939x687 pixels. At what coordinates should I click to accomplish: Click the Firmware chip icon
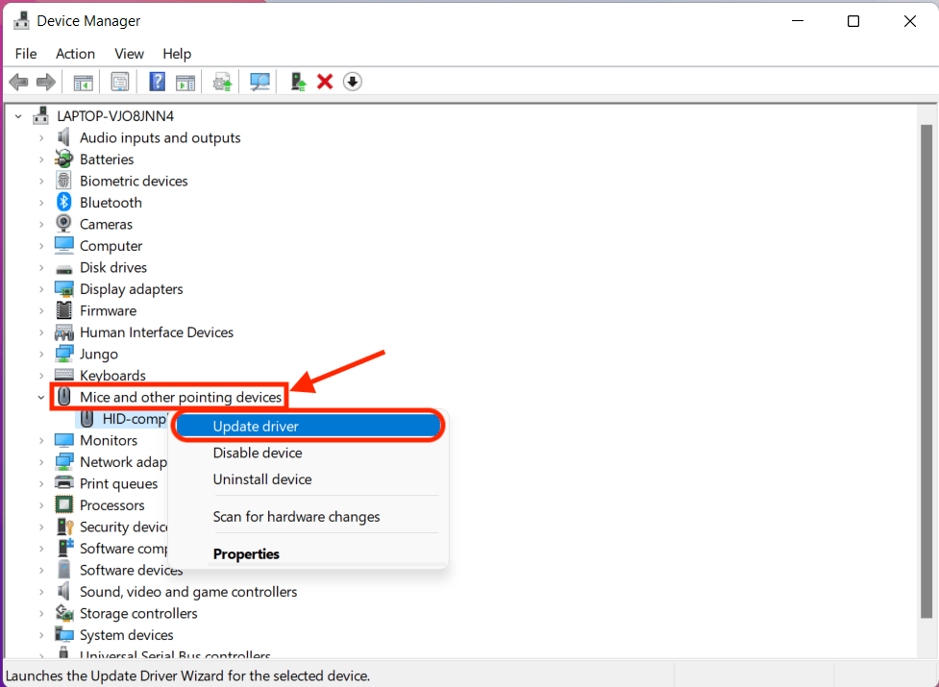tap(63, 310)
